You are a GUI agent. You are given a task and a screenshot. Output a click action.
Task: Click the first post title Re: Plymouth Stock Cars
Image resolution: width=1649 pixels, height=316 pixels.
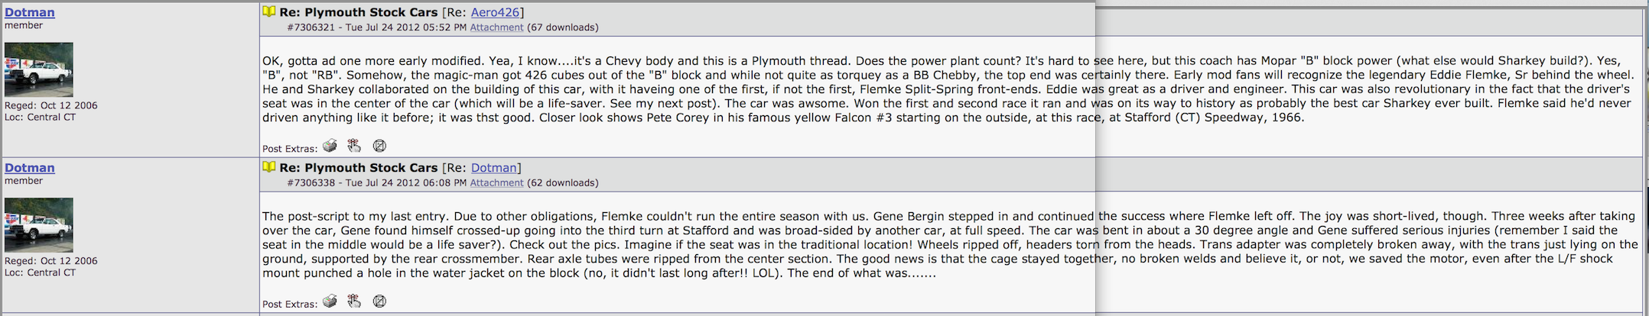(x=359, y=12)
